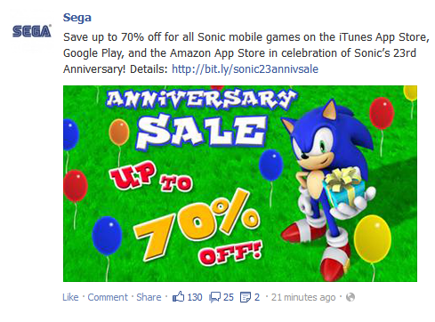
Task: View the 130 people who liked
Action: (x=195, y=297)
